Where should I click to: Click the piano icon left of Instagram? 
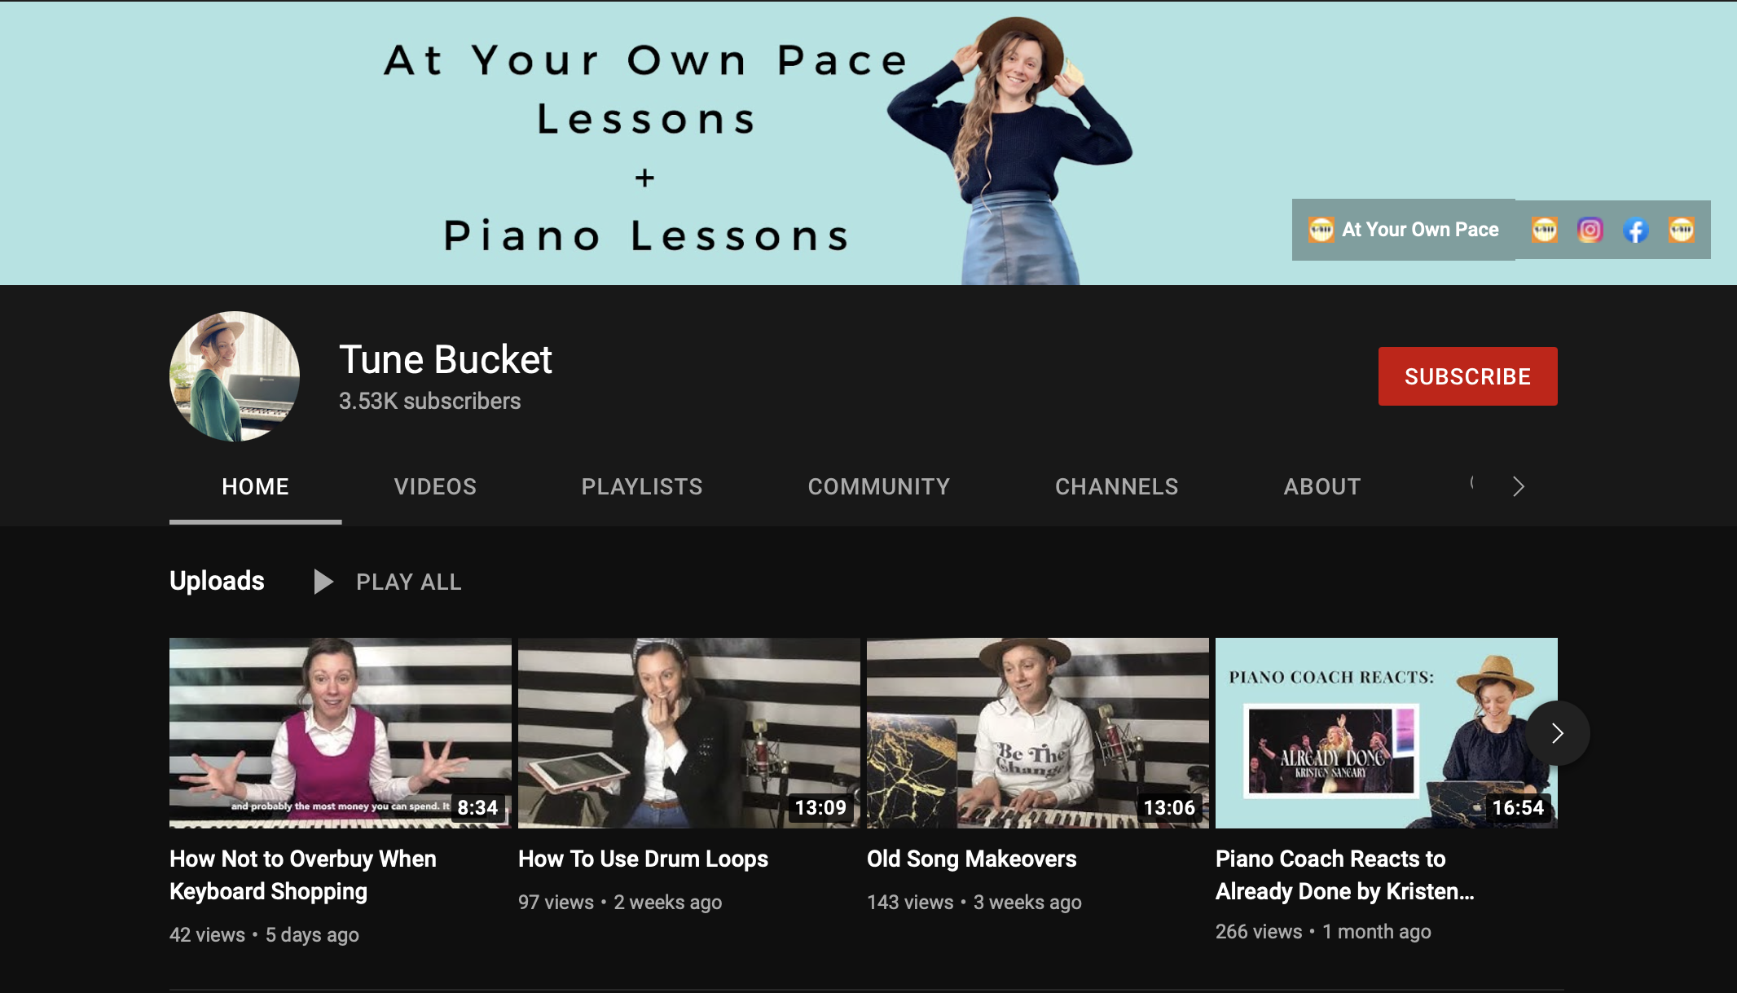[1544, 230]
